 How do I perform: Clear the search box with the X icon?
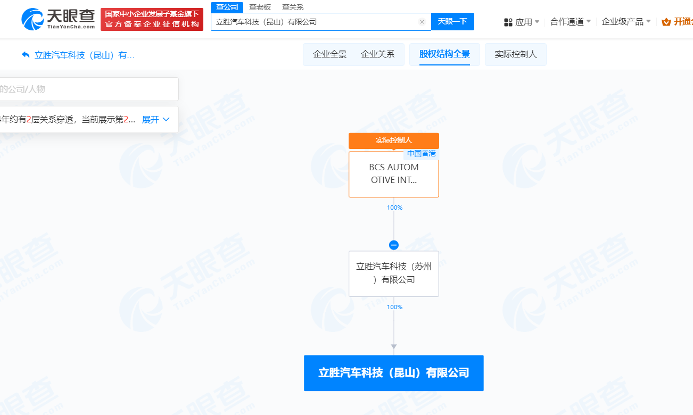click(422, 22)
